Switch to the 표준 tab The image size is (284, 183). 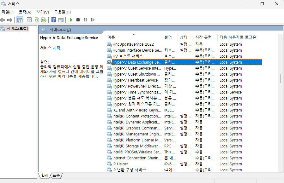point(56,175)
